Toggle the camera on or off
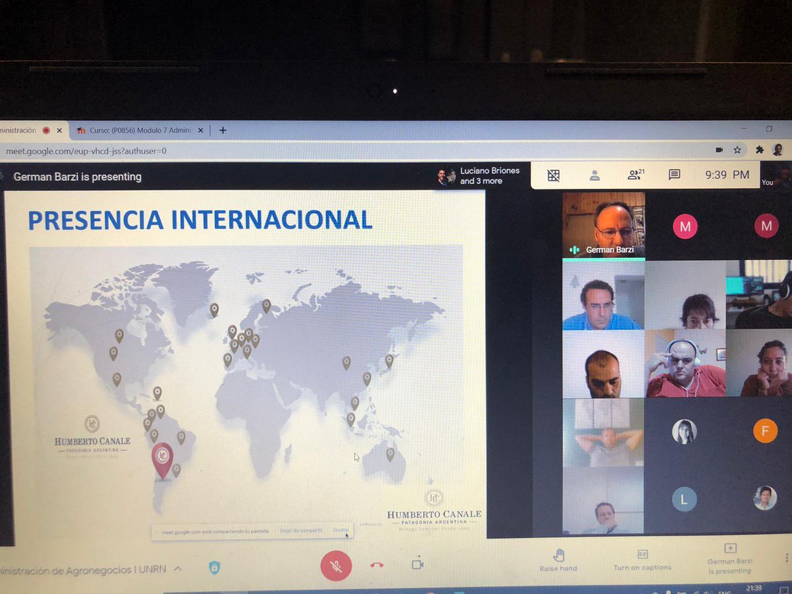 pos(417,565)
